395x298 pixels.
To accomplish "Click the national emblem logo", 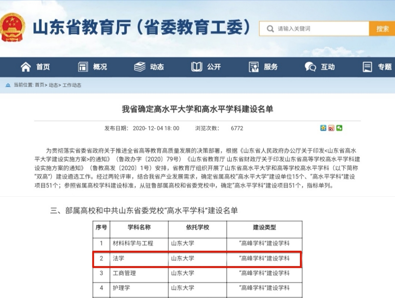I will click(12, 27).
